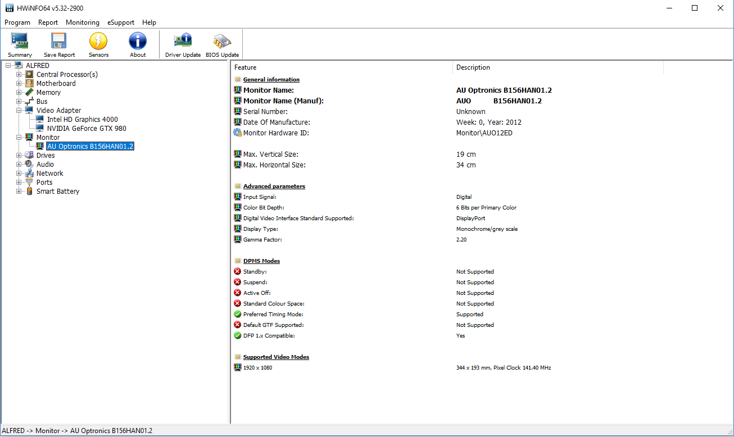Select the Drives label in tree
This screenshot has height=437, width=734.
[46, 156]
